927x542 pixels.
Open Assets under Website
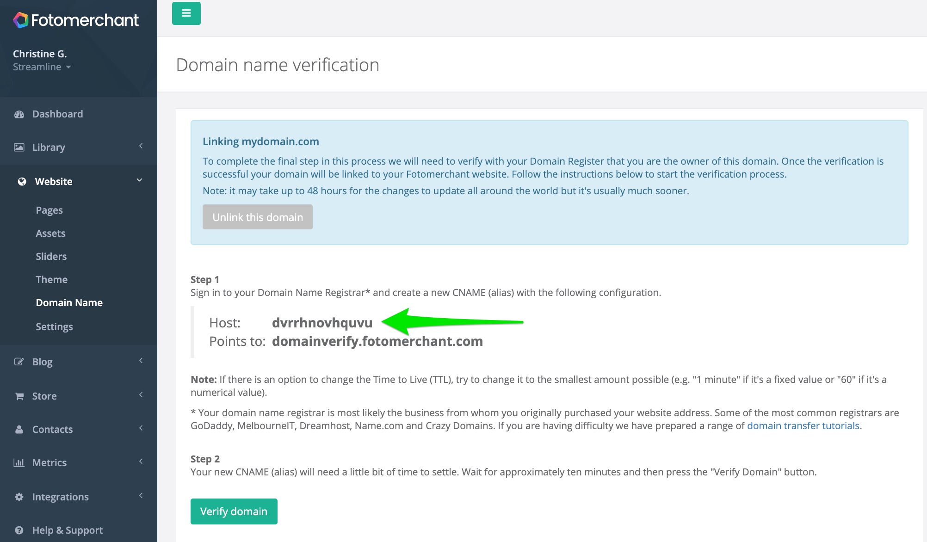pyautogui.click(x=51, y=234)
